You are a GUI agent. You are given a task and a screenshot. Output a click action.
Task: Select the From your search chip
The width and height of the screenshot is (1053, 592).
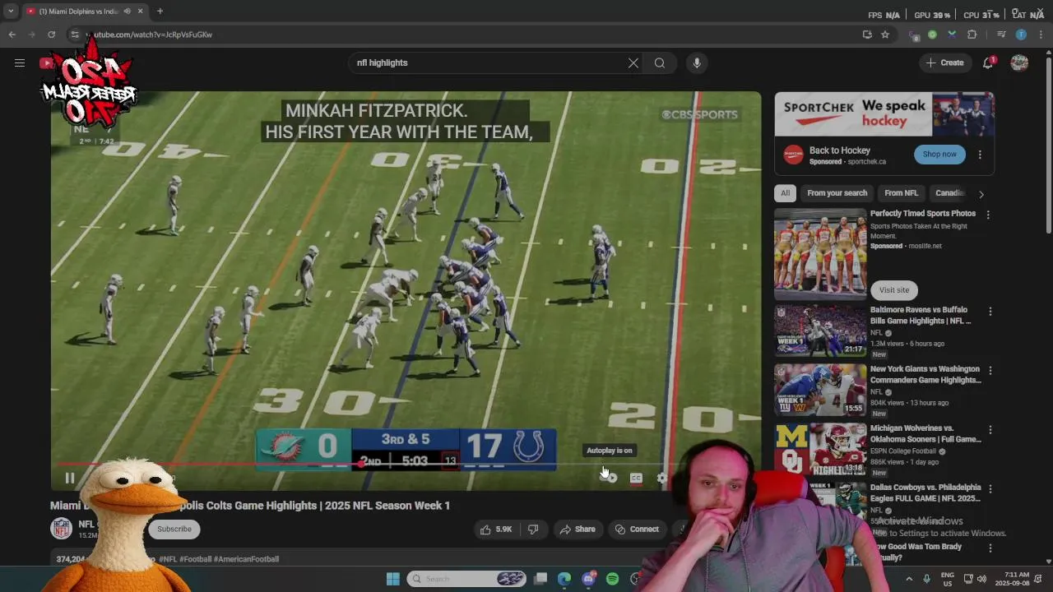point(837,193)
